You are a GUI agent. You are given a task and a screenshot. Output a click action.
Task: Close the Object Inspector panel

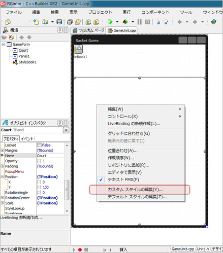[66, 123]
